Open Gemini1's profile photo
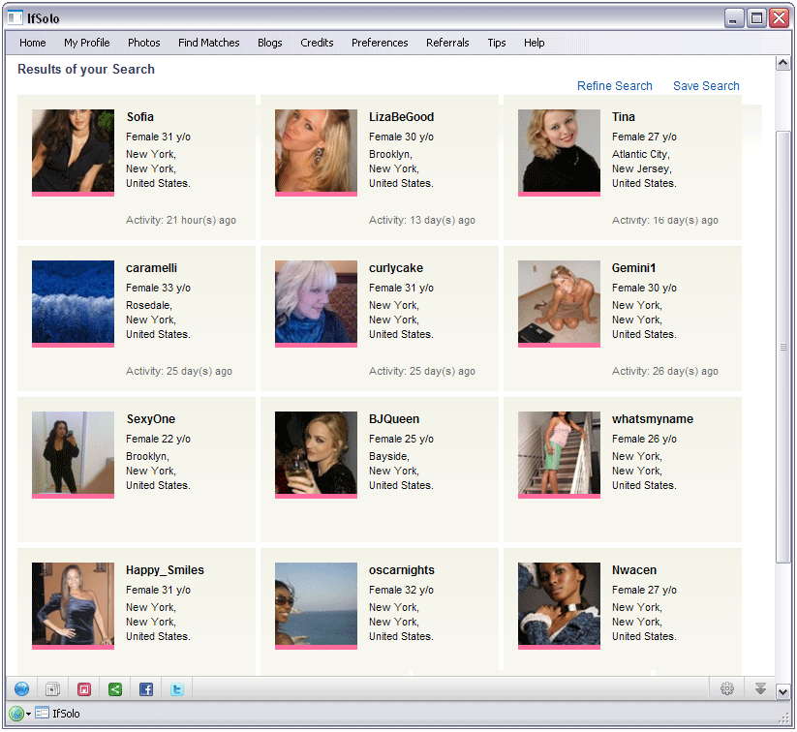Screen dimensions: 797x732 (559, 302)
